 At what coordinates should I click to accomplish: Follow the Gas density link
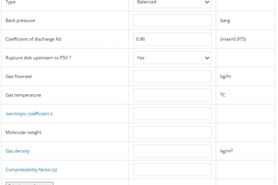[17, 151]
